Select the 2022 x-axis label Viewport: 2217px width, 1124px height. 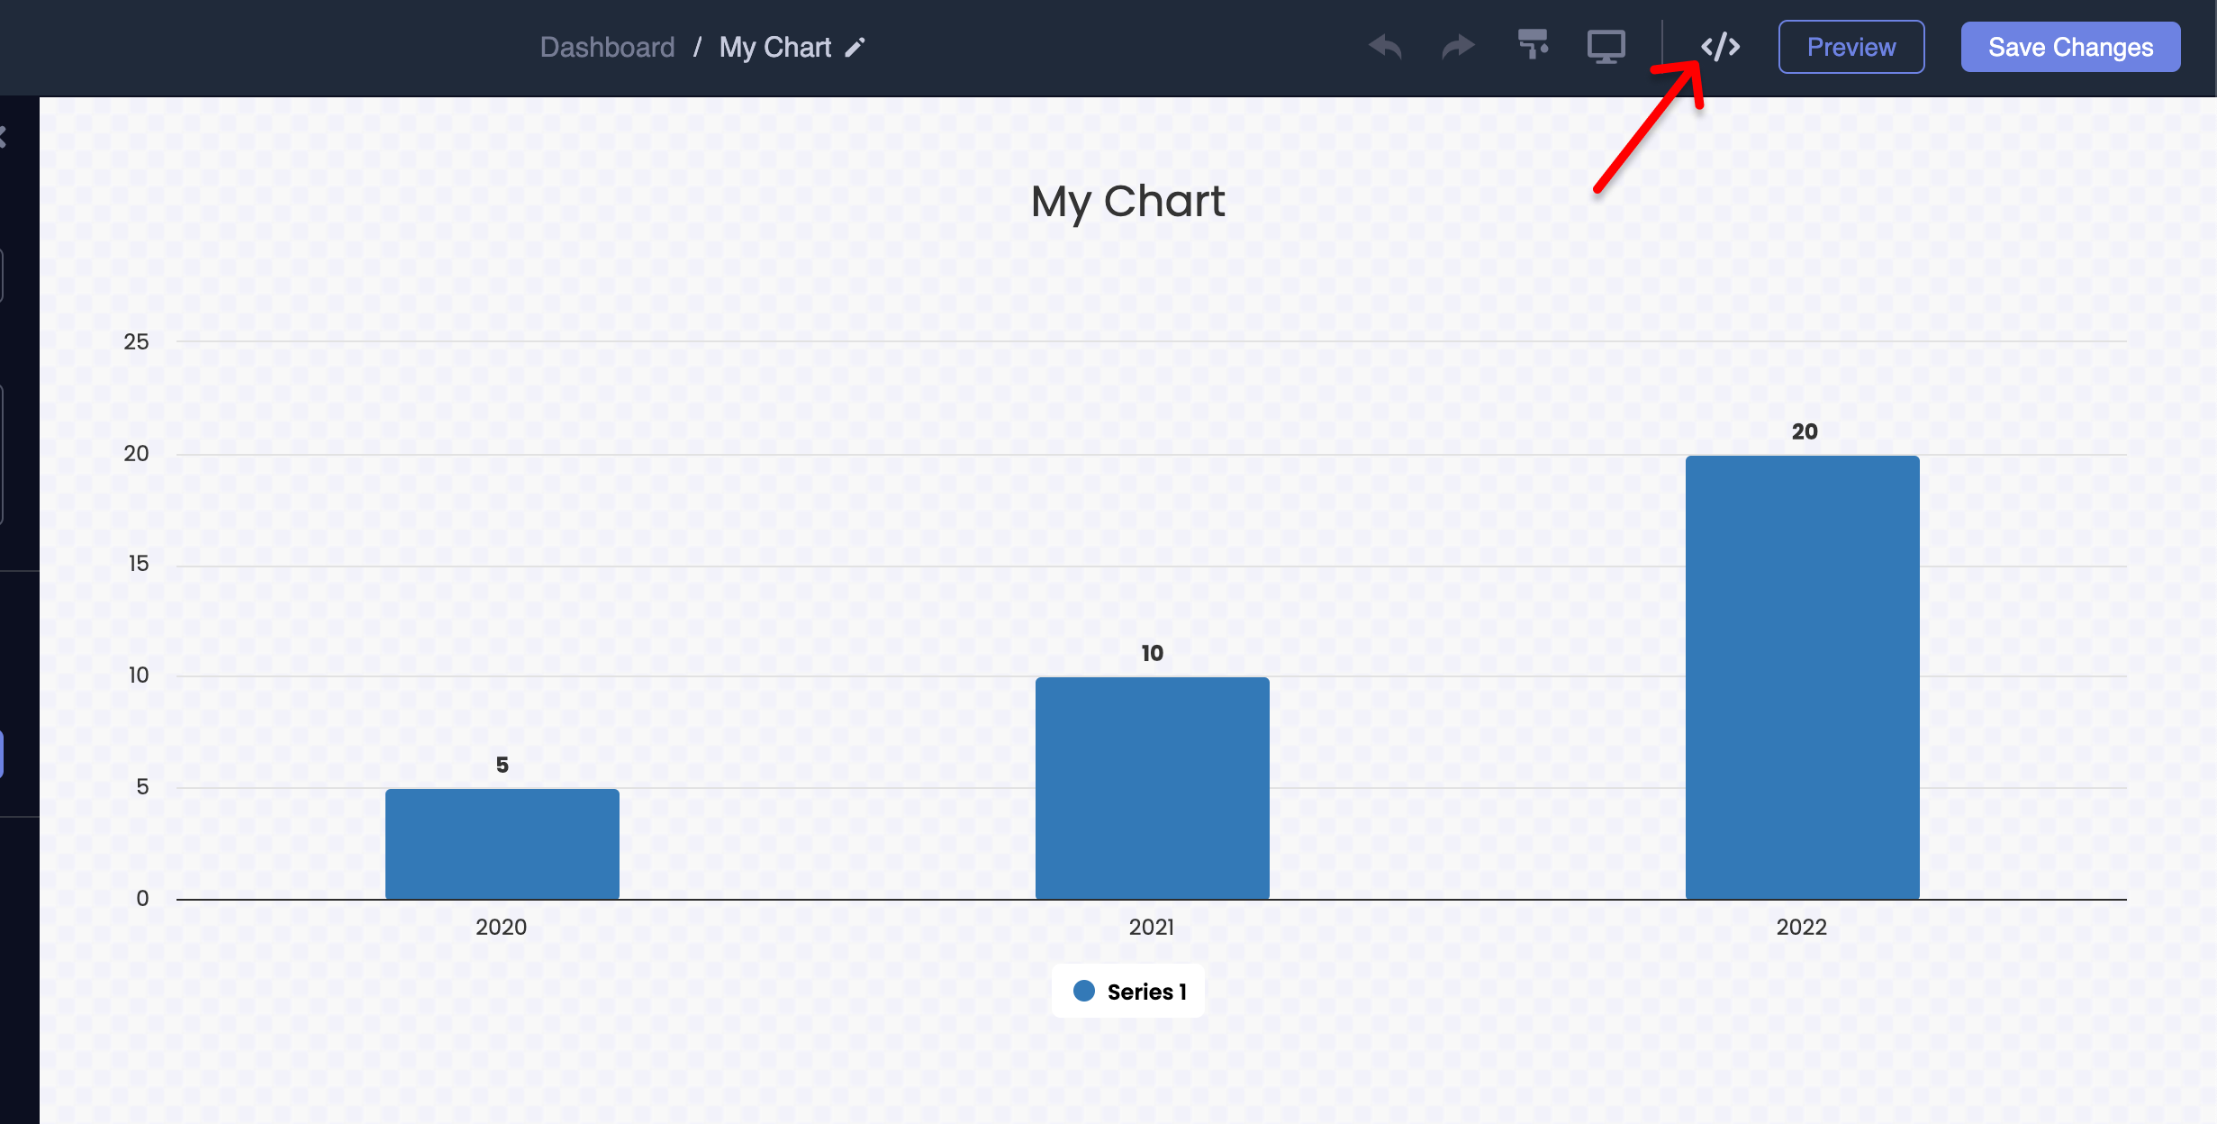(1802, 927)
